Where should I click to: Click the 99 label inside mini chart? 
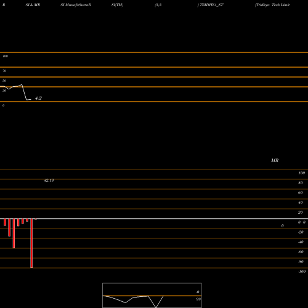[198, 299]
